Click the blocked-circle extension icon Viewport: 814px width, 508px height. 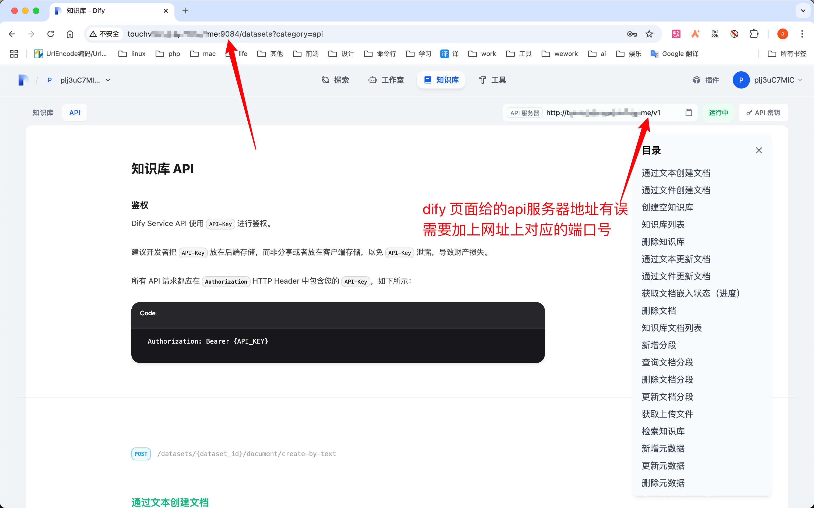pyautogui.click(x=734, y=34)
